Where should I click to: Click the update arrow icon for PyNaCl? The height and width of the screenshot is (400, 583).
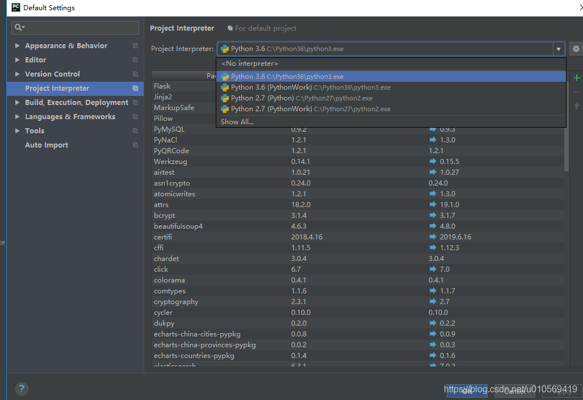(x=433, y=140)
